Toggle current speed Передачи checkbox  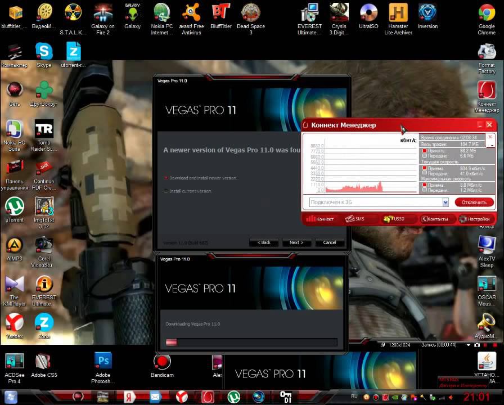pos(425,173)
